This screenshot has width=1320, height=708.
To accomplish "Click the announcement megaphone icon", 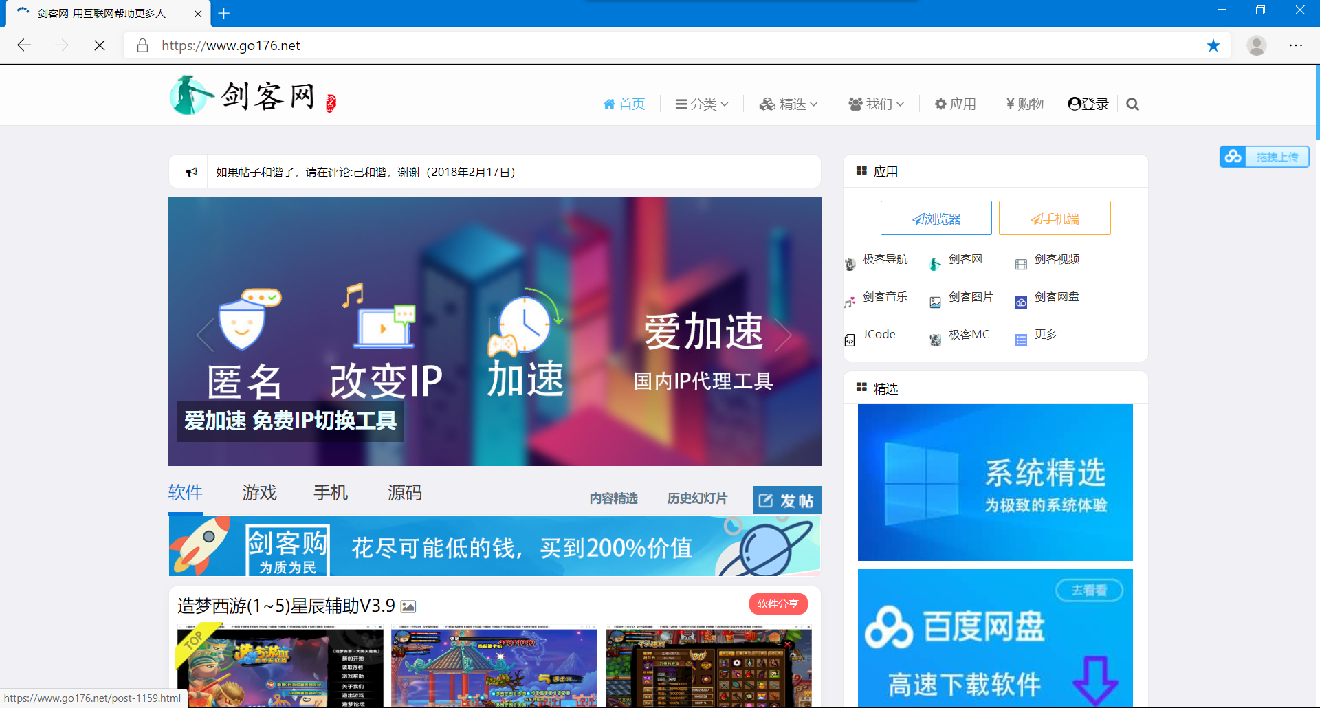I will pyautogui.click(x=192, y=172).
